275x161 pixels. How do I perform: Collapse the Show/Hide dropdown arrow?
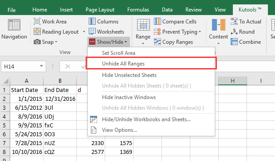tap(126, 42)
